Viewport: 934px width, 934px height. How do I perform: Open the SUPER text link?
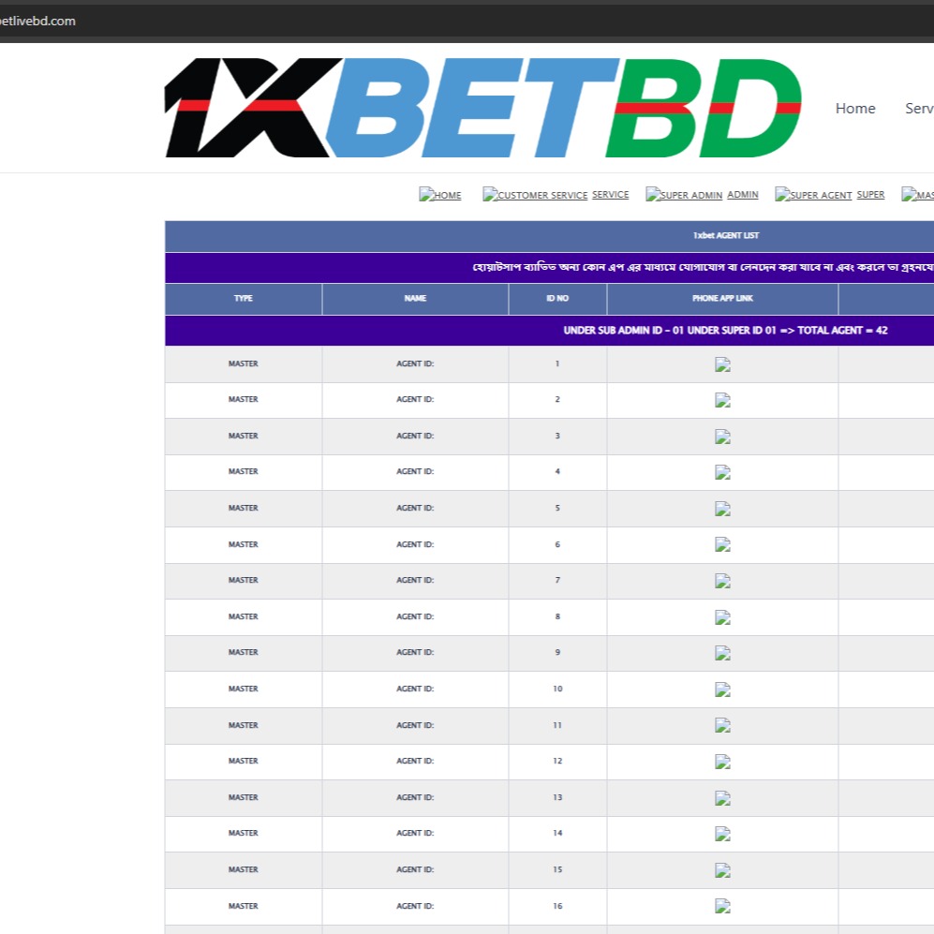coord(870,195)
